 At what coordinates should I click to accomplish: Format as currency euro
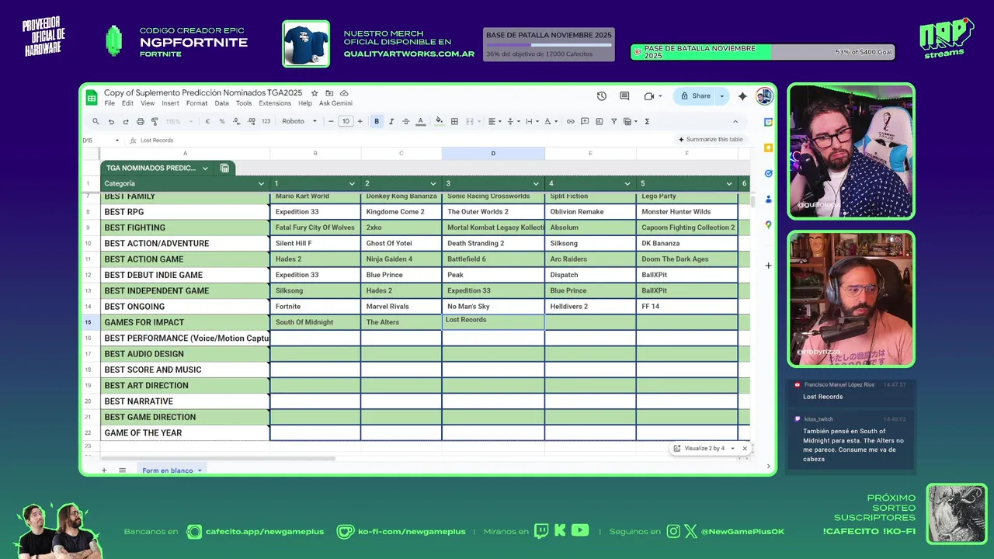207,121
